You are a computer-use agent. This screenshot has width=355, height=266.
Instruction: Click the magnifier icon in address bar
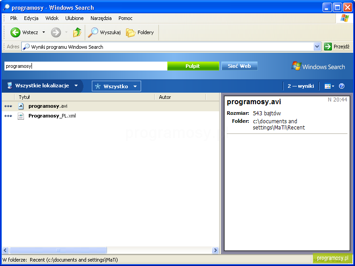(26, 47)
